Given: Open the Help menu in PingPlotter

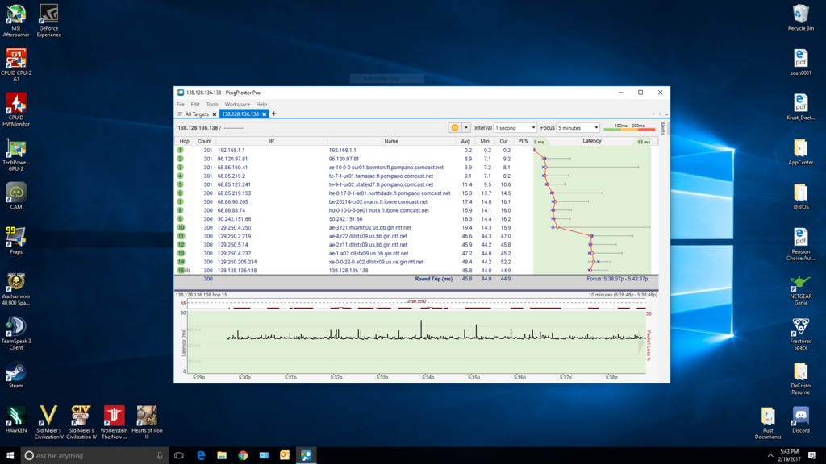Looking at the screenshot, I should click(261, 104).
